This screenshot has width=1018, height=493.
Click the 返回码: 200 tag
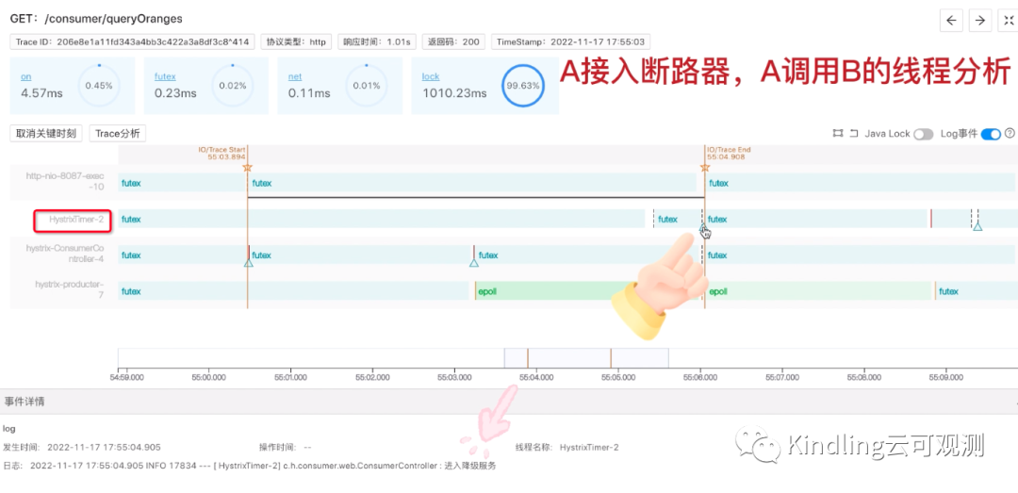pyautogui.click(x=453, y=42)
